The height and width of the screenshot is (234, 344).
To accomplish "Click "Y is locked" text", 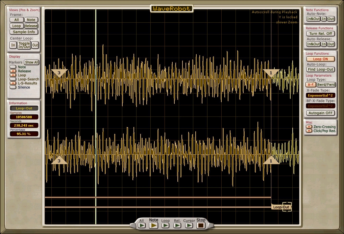I will point(288,17).
